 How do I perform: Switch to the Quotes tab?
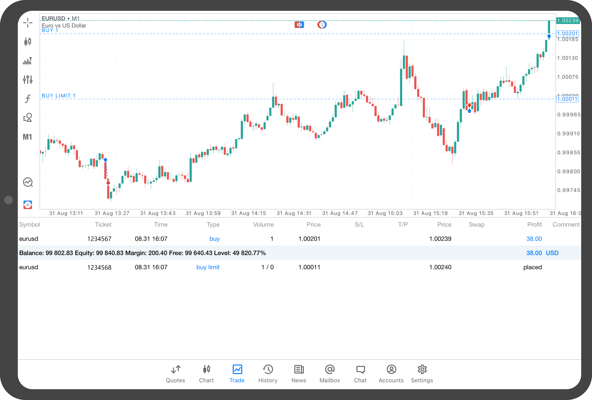176,374
